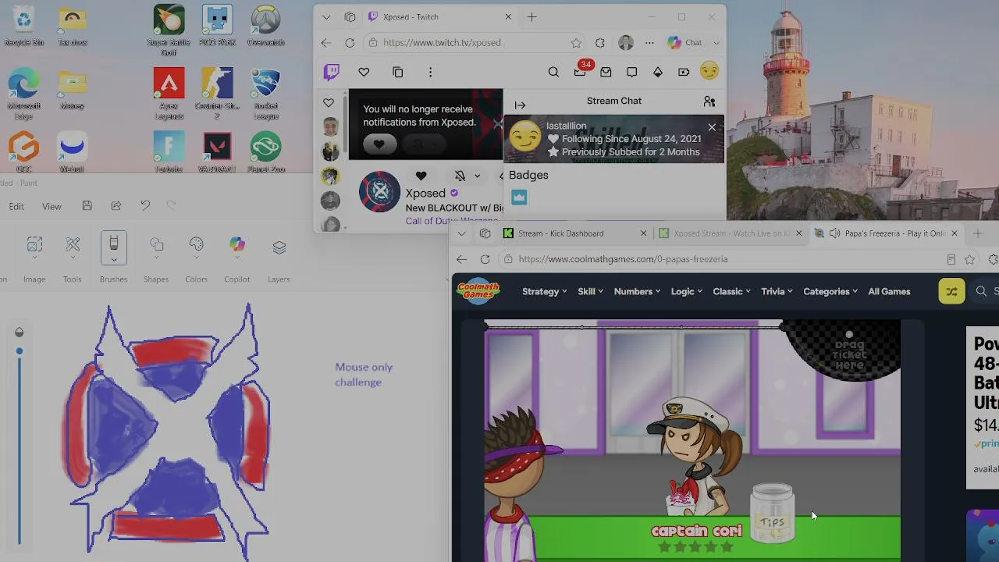Undo the last Paint action
The image size is (999, 562).
point(145,206)
